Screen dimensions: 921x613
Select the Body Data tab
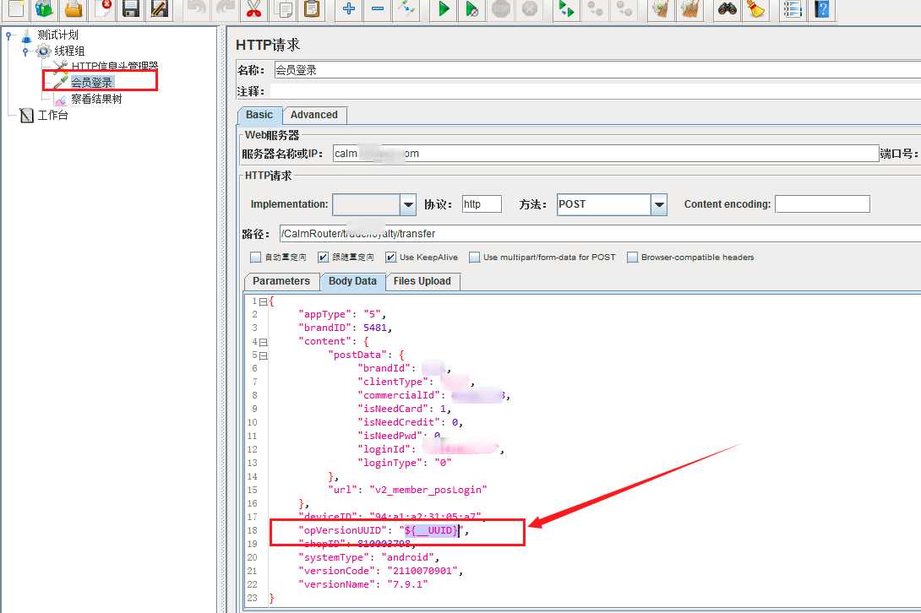pos(352,281)
